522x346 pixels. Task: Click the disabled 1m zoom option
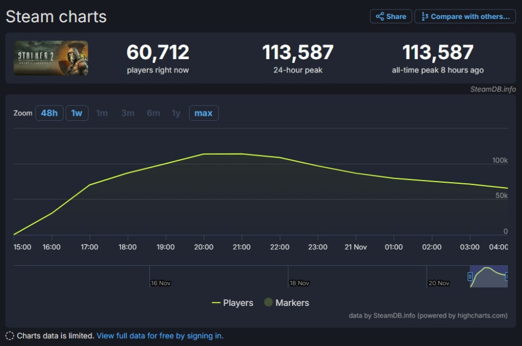(102, 113)
